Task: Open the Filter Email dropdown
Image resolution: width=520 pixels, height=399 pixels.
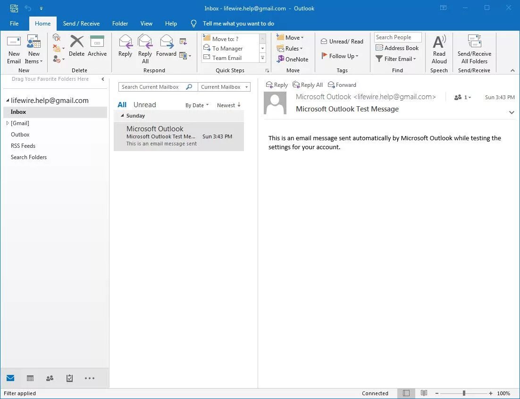Action: coord(396,59)
